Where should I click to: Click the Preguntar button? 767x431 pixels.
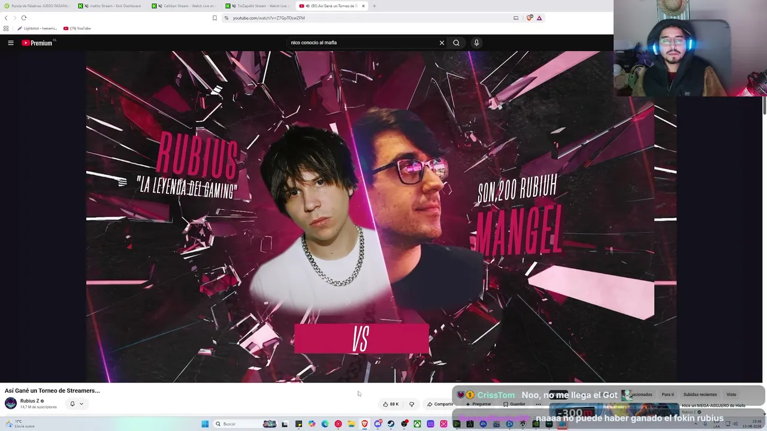point(478,404)
